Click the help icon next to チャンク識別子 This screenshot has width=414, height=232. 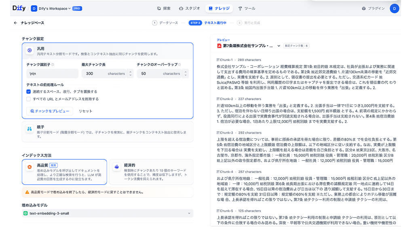click(x=53, y=65)
